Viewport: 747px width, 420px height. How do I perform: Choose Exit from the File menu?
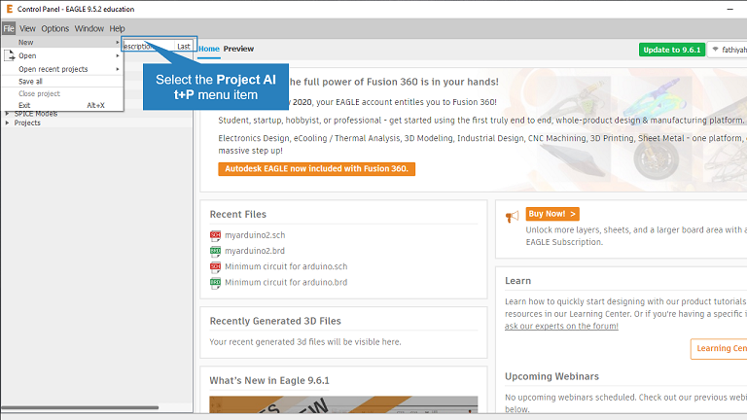[x=62, y=105]
